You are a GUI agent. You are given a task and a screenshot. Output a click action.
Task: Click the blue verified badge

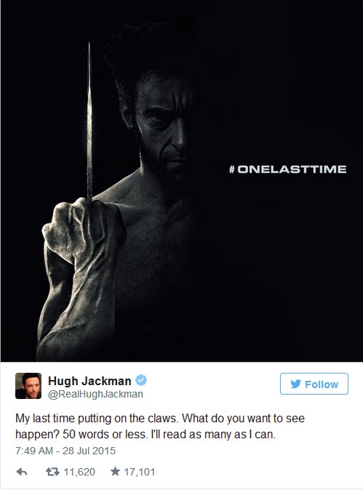click(x=141, y=380)
